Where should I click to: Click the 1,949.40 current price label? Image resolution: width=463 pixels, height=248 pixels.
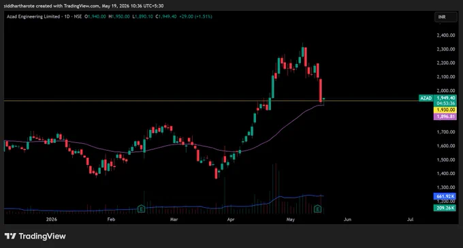click(445, 98)
